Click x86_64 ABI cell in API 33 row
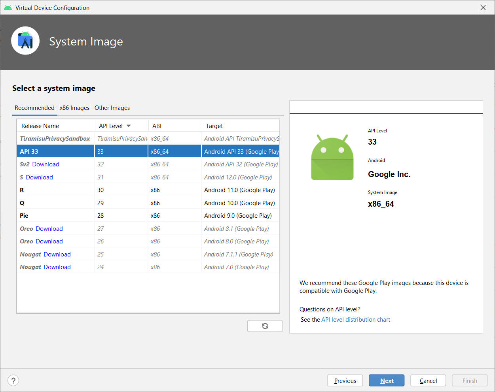 coord(175,151)
